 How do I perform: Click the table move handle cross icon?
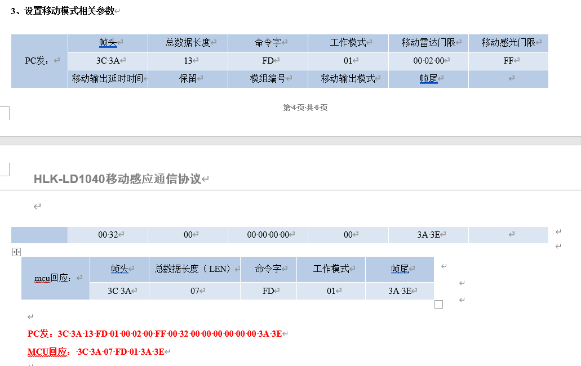click(x=16, y=252)
